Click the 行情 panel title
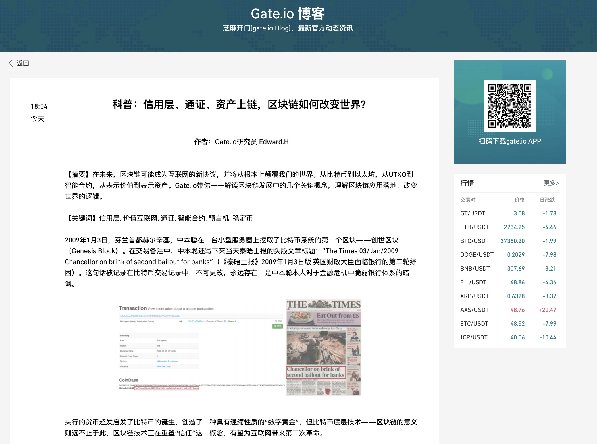597x444 pixels. tap(467, 183)
